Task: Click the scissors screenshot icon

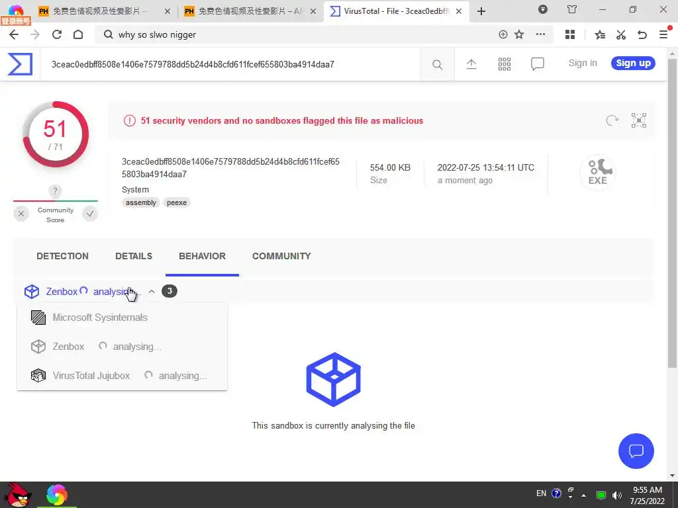Action: (x=621, y=34)
